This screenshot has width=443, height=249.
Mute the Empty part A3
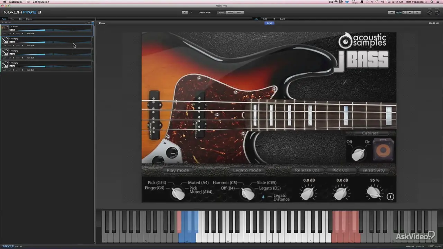pos(11,54)
